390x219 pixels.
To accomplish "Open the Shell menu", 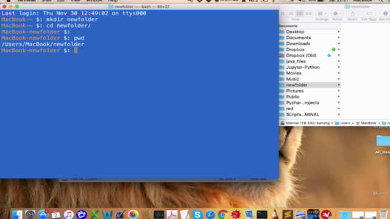I will (46, 1).
